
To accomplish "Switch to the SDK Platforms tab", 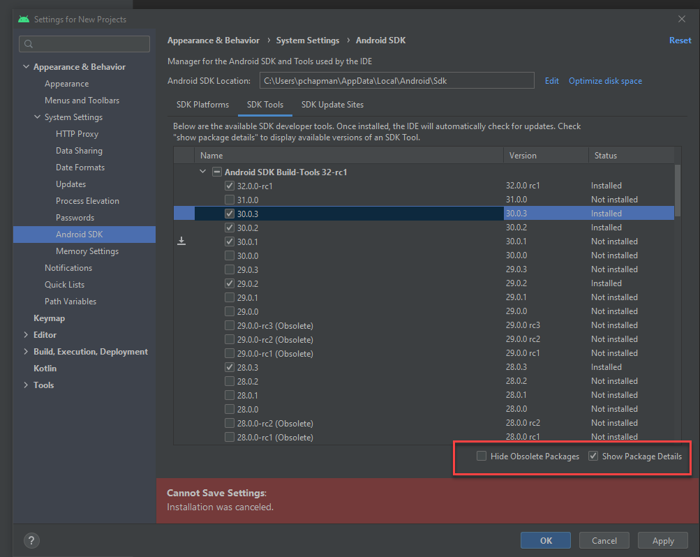I will pyautogui.click(x=202, y=105).
